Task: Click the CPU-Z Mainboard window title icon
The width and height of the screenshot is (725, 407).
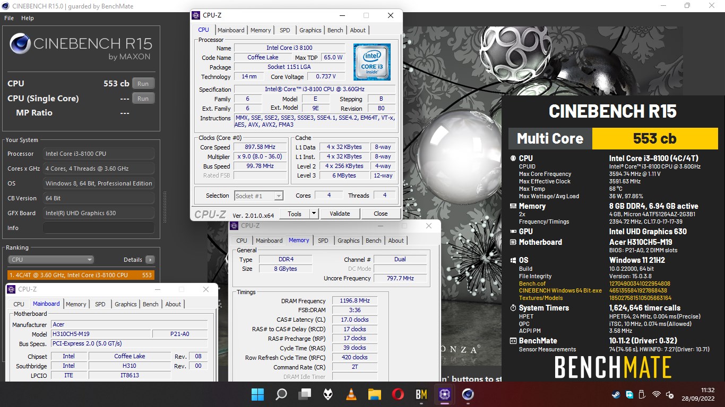Action: pyautogui.click(x=11, y=289)
